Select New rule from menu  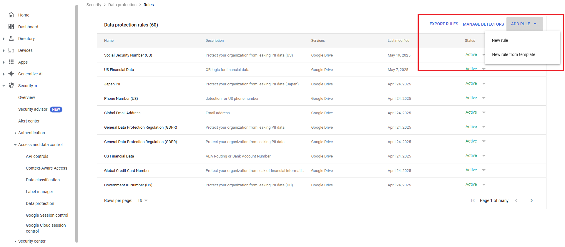[500, 40]
